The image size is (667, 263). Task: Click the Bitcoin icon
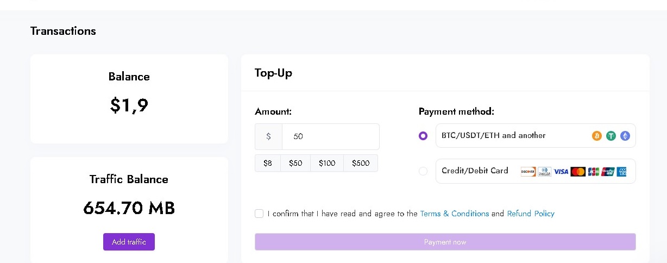point(596,136)
